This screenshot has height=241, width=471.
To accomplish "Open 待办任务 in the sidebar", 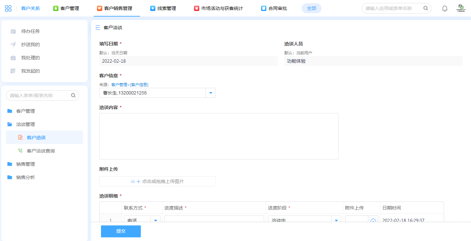I will click(x=30, y=31).
